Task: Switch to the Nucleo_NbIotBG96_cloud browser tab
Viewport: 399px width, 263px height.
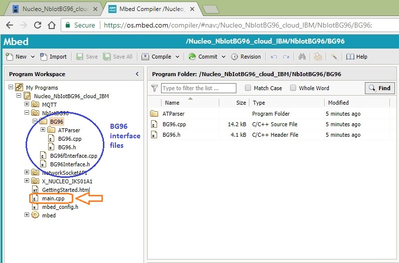Action: 52,9
